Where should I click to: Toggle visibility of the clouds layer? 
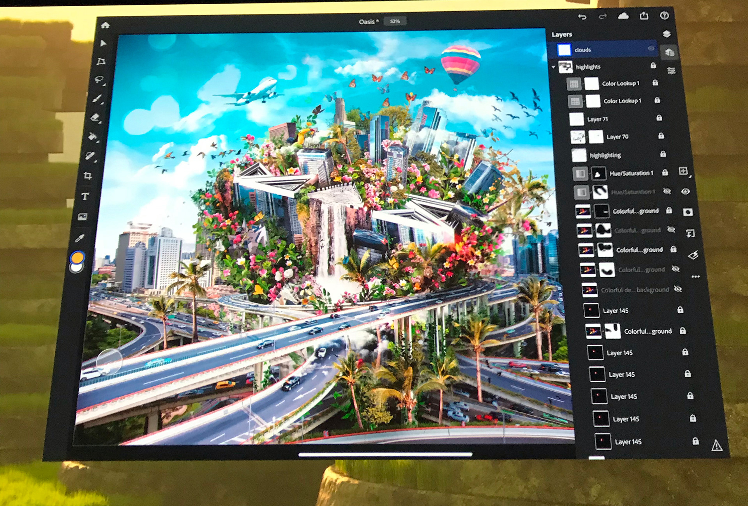tap(651, 49)
